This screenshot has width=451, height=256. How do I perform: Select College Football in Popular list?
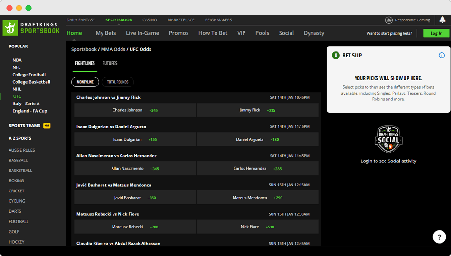(29, 75)
